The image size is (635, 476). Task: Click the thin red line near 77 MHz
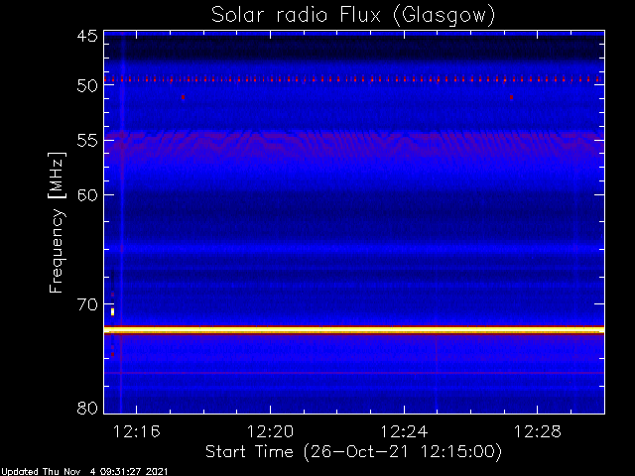point(354,373)
